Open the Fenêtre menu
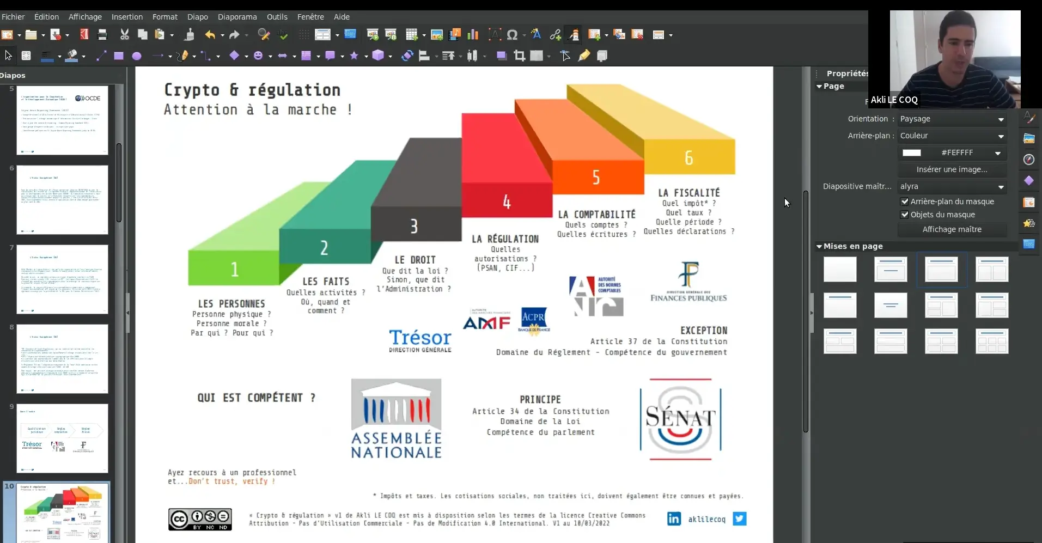The image size is (1042, 543). point(310,17)
